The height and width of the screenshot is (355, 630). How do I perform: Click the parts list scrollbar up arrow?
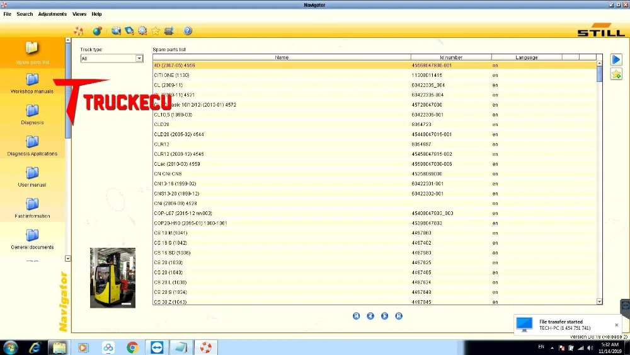[600, 64]
